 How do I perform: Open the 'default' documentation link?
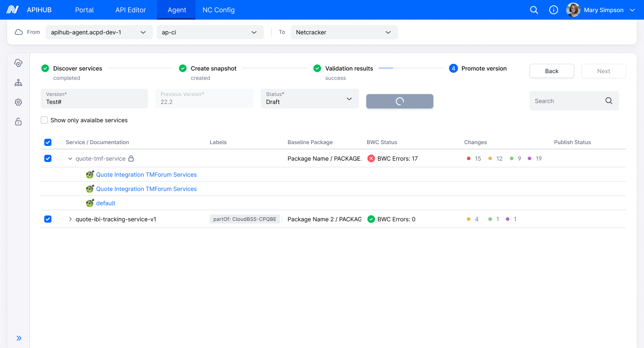106,203
